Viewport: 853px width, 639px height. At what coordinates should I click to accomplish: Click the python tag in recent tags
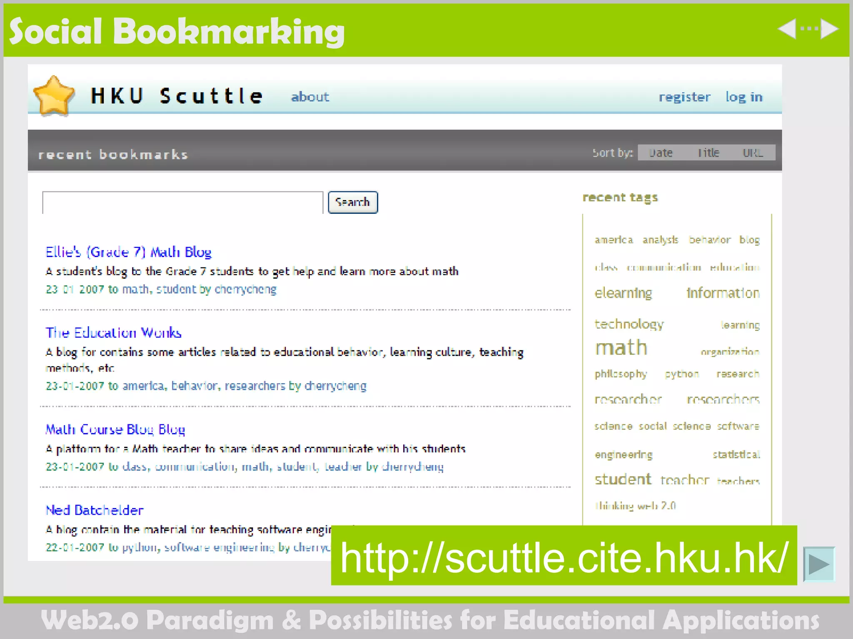pos(682,374)
